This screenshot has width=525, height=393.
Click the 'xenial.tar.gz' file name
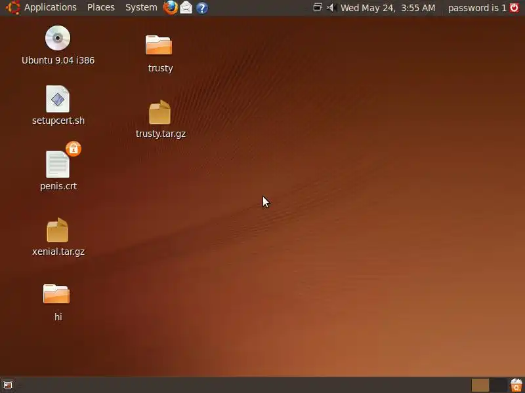point(58,252)
